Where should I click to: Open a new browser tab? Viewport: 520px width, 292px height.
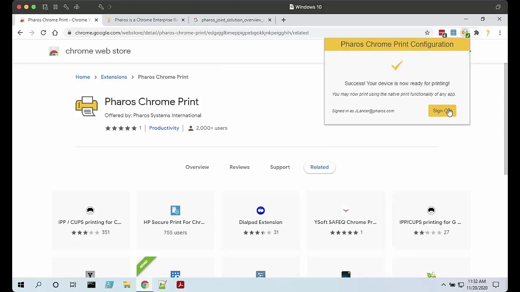pos(284,19)
